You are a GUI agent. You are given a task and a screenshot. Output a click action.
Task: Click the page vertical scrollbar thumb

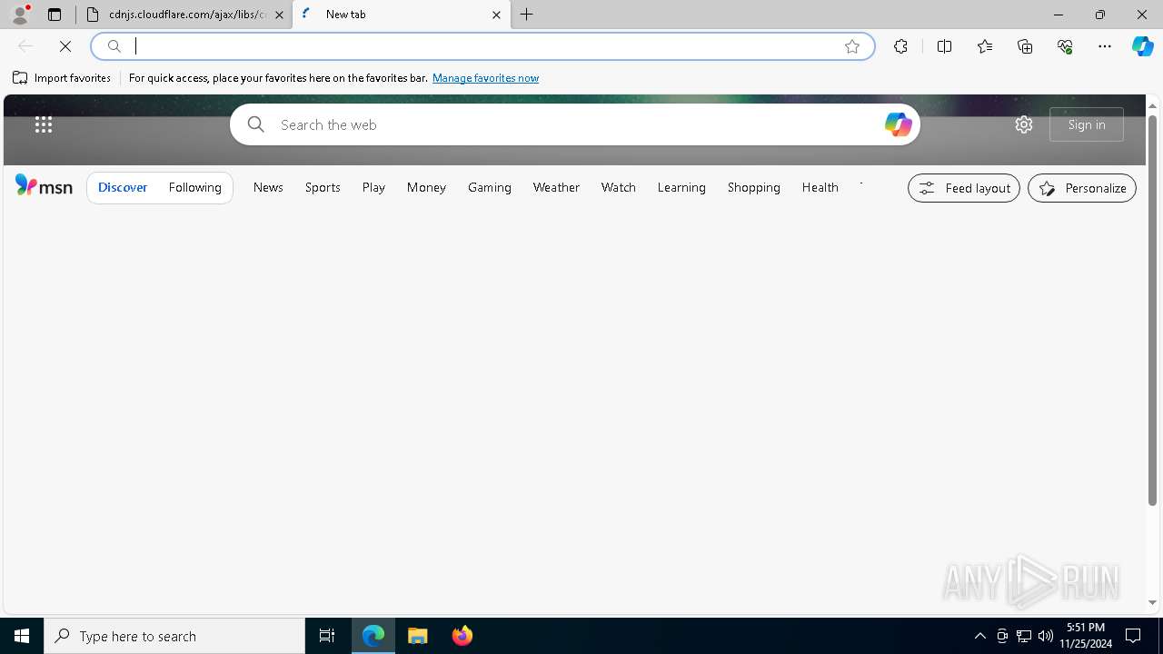click(1152, 309)
